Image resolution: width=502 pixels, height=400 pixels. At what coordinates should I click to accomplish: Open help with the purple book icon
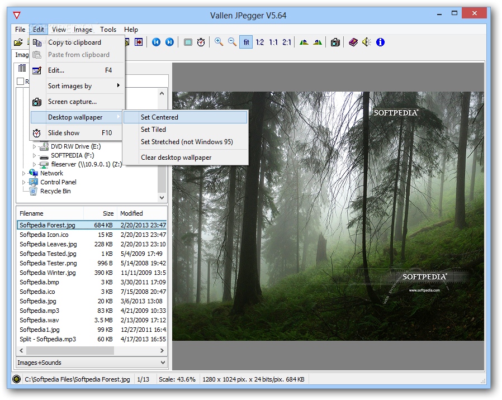[353, 42]
